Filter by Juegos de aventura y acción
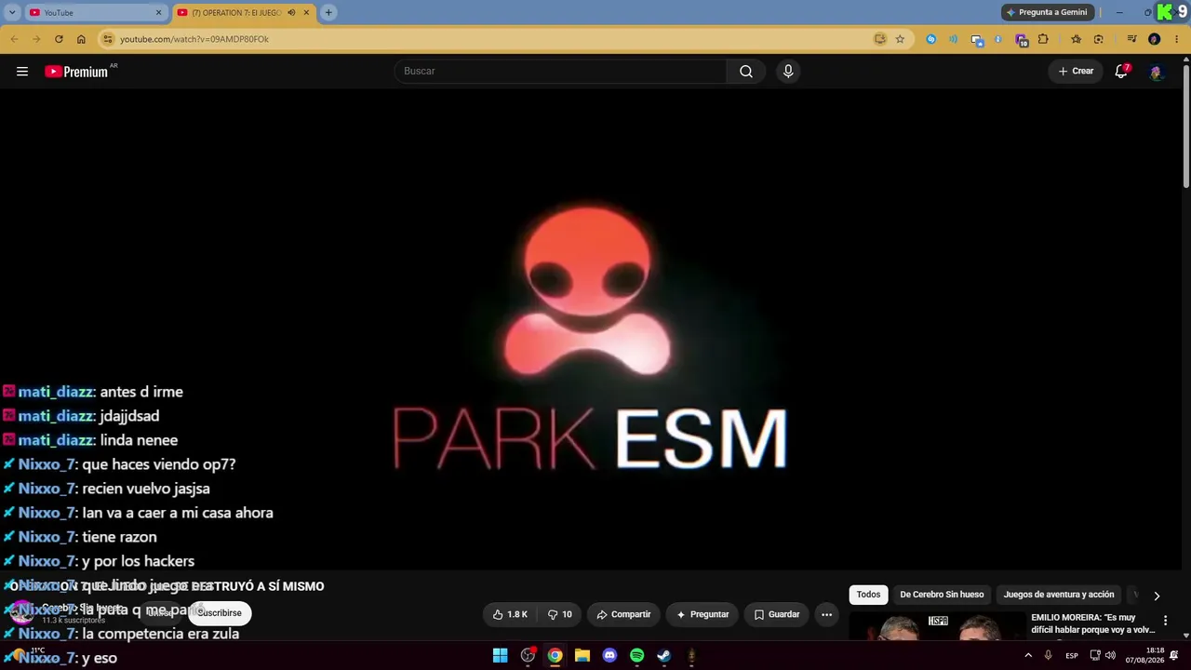The width and height of the screenshot is (1191, 670). pyautogui.click(x=1059, y=595)
